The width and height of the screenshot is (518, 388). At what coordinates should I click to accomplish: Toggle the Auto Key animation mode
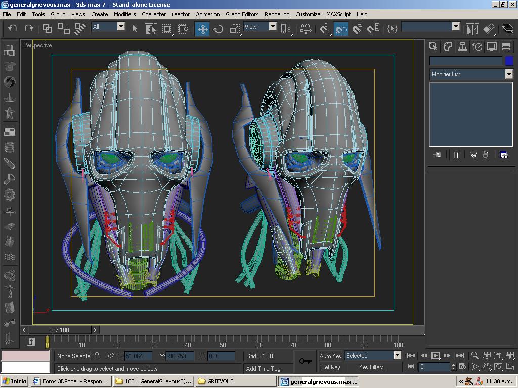point(330,356)
